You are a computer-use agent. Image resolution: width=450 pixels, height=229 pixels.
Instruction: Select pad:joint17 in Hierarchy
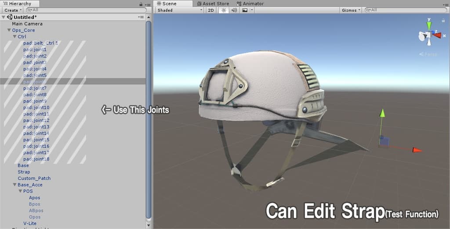click(36, 153)
